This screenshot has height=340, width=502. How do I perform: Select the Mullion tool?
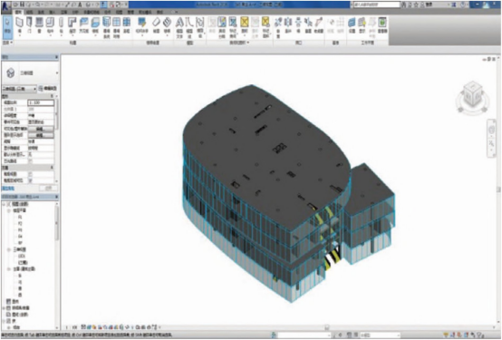click(x=127, y=25)
